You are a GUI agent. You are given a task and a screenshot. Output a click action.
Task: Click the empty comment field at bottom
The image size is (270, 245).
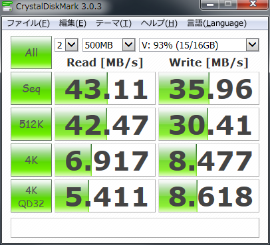click(x=135, y=228)
